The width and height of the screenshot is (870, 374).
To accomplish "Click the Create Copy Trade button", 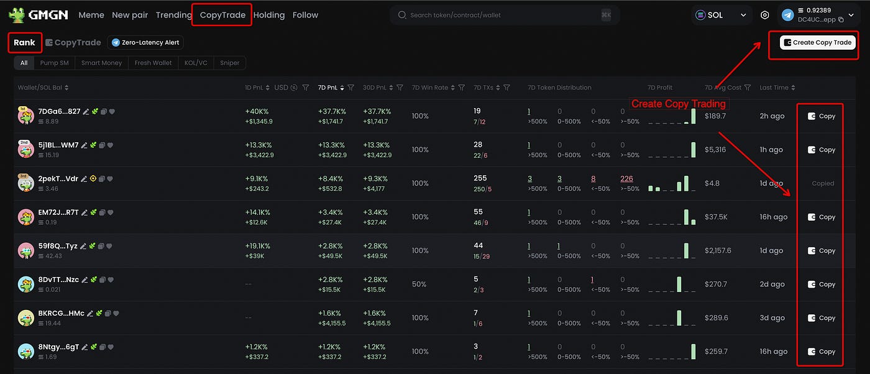I will [818, 42].
